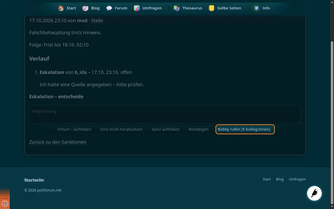Viewport: 334px width, 209px height.
Task: Open the Start menu item
Action: 71,8
